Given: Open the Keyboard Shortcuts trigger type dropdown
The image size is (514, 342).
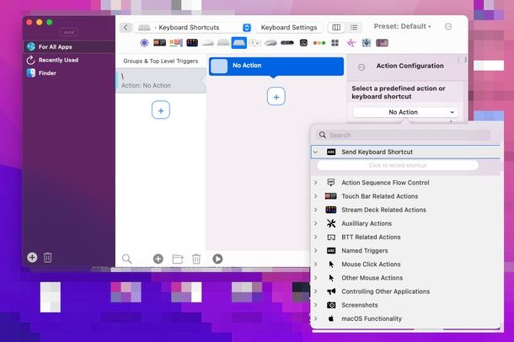Looking at the screenshot, I should 195,28.
